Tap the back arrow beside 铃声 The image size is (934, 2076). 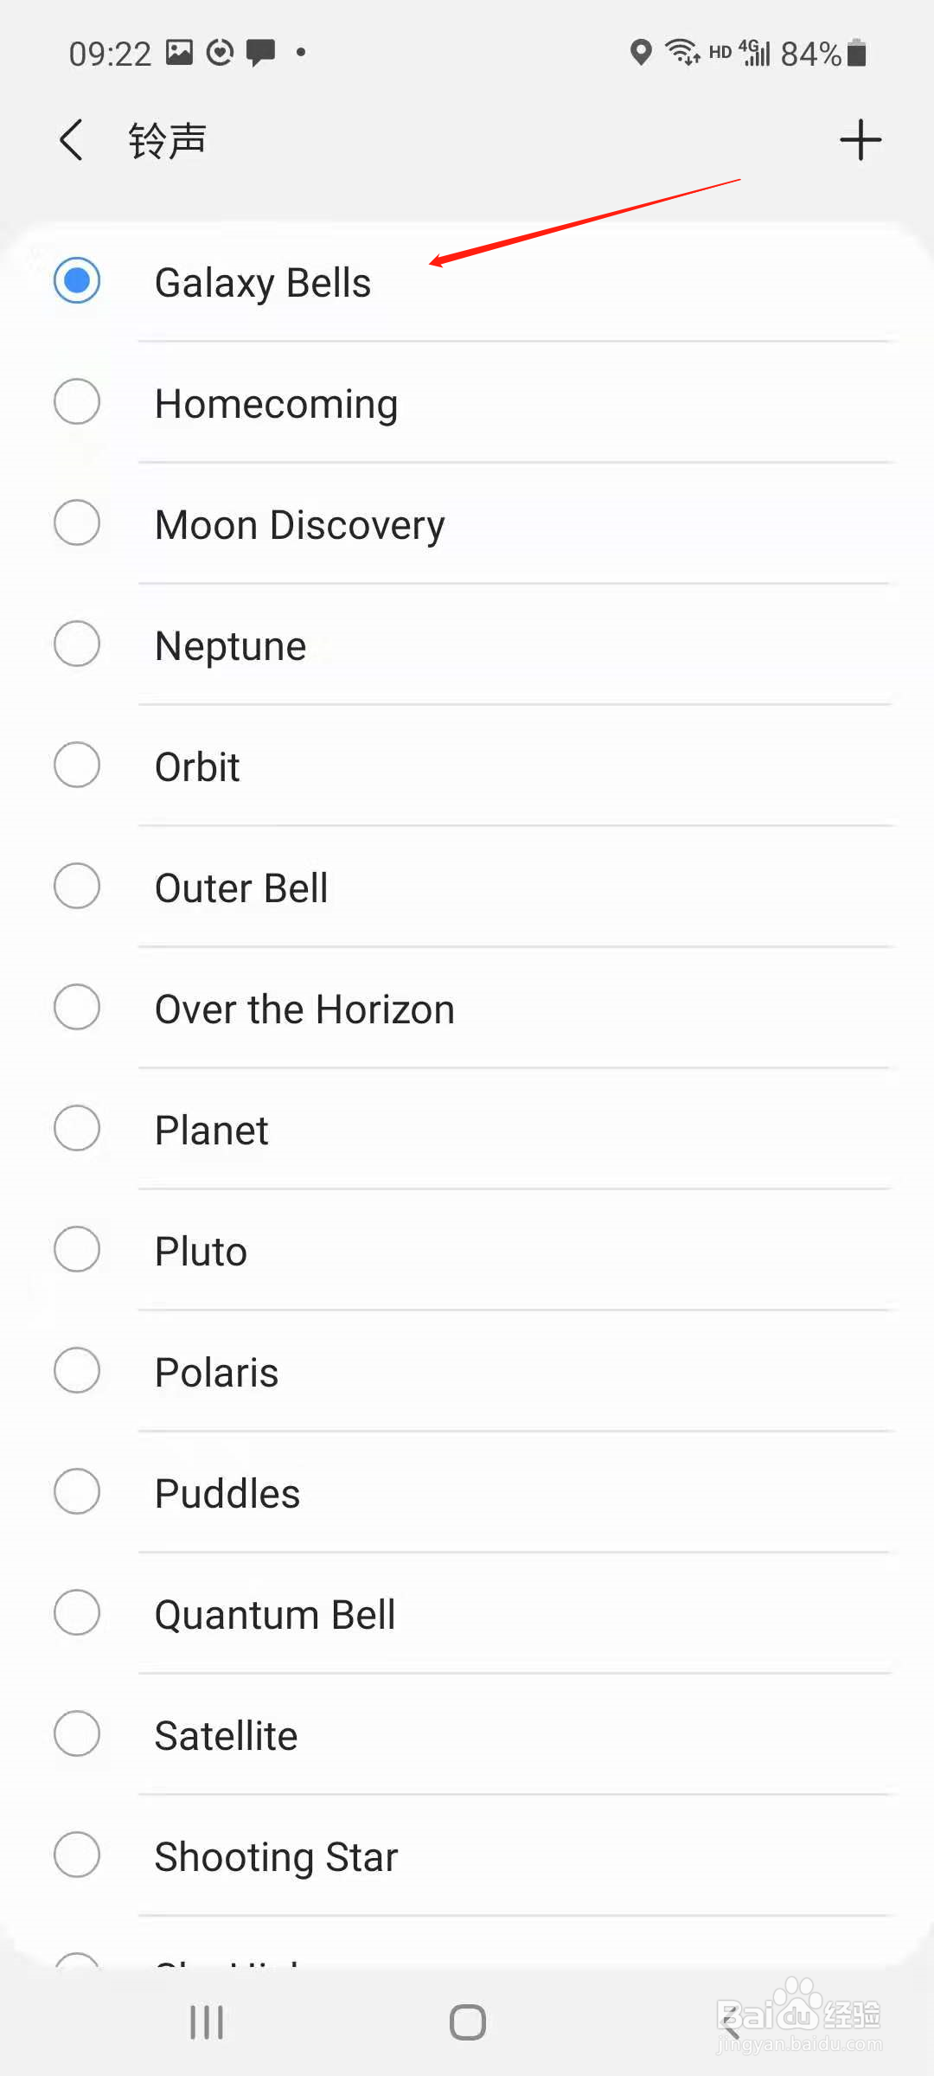pos(72,140)
